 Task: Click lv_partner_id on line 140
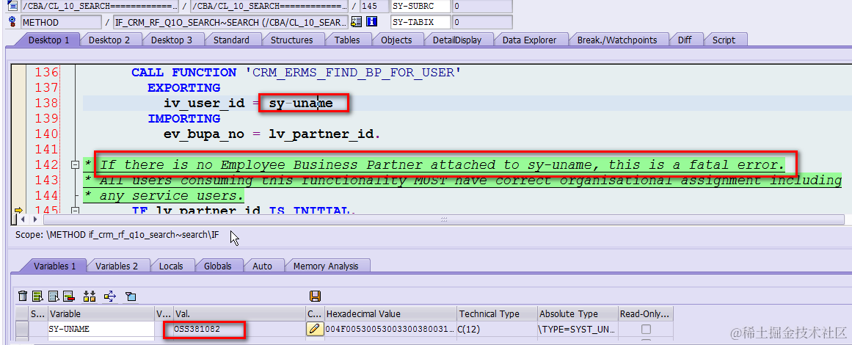[x=321, y=134]
